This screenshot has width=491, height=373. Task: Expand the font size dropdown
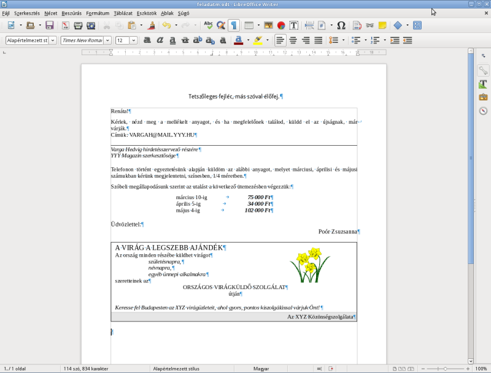134,40
